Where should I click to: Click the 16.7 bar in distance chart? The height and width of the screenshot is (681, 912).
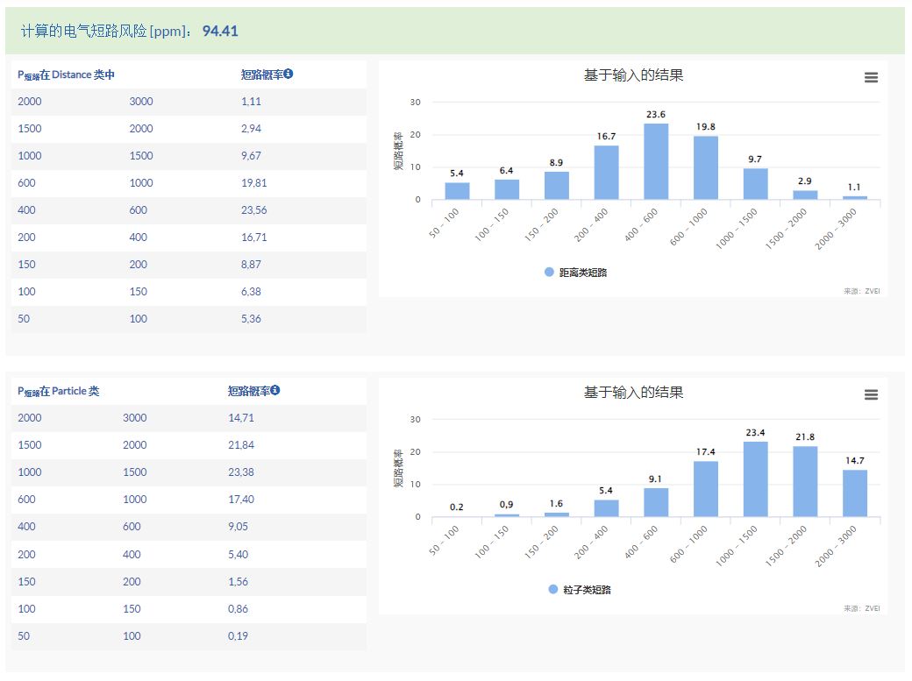(x=606, y=173)
